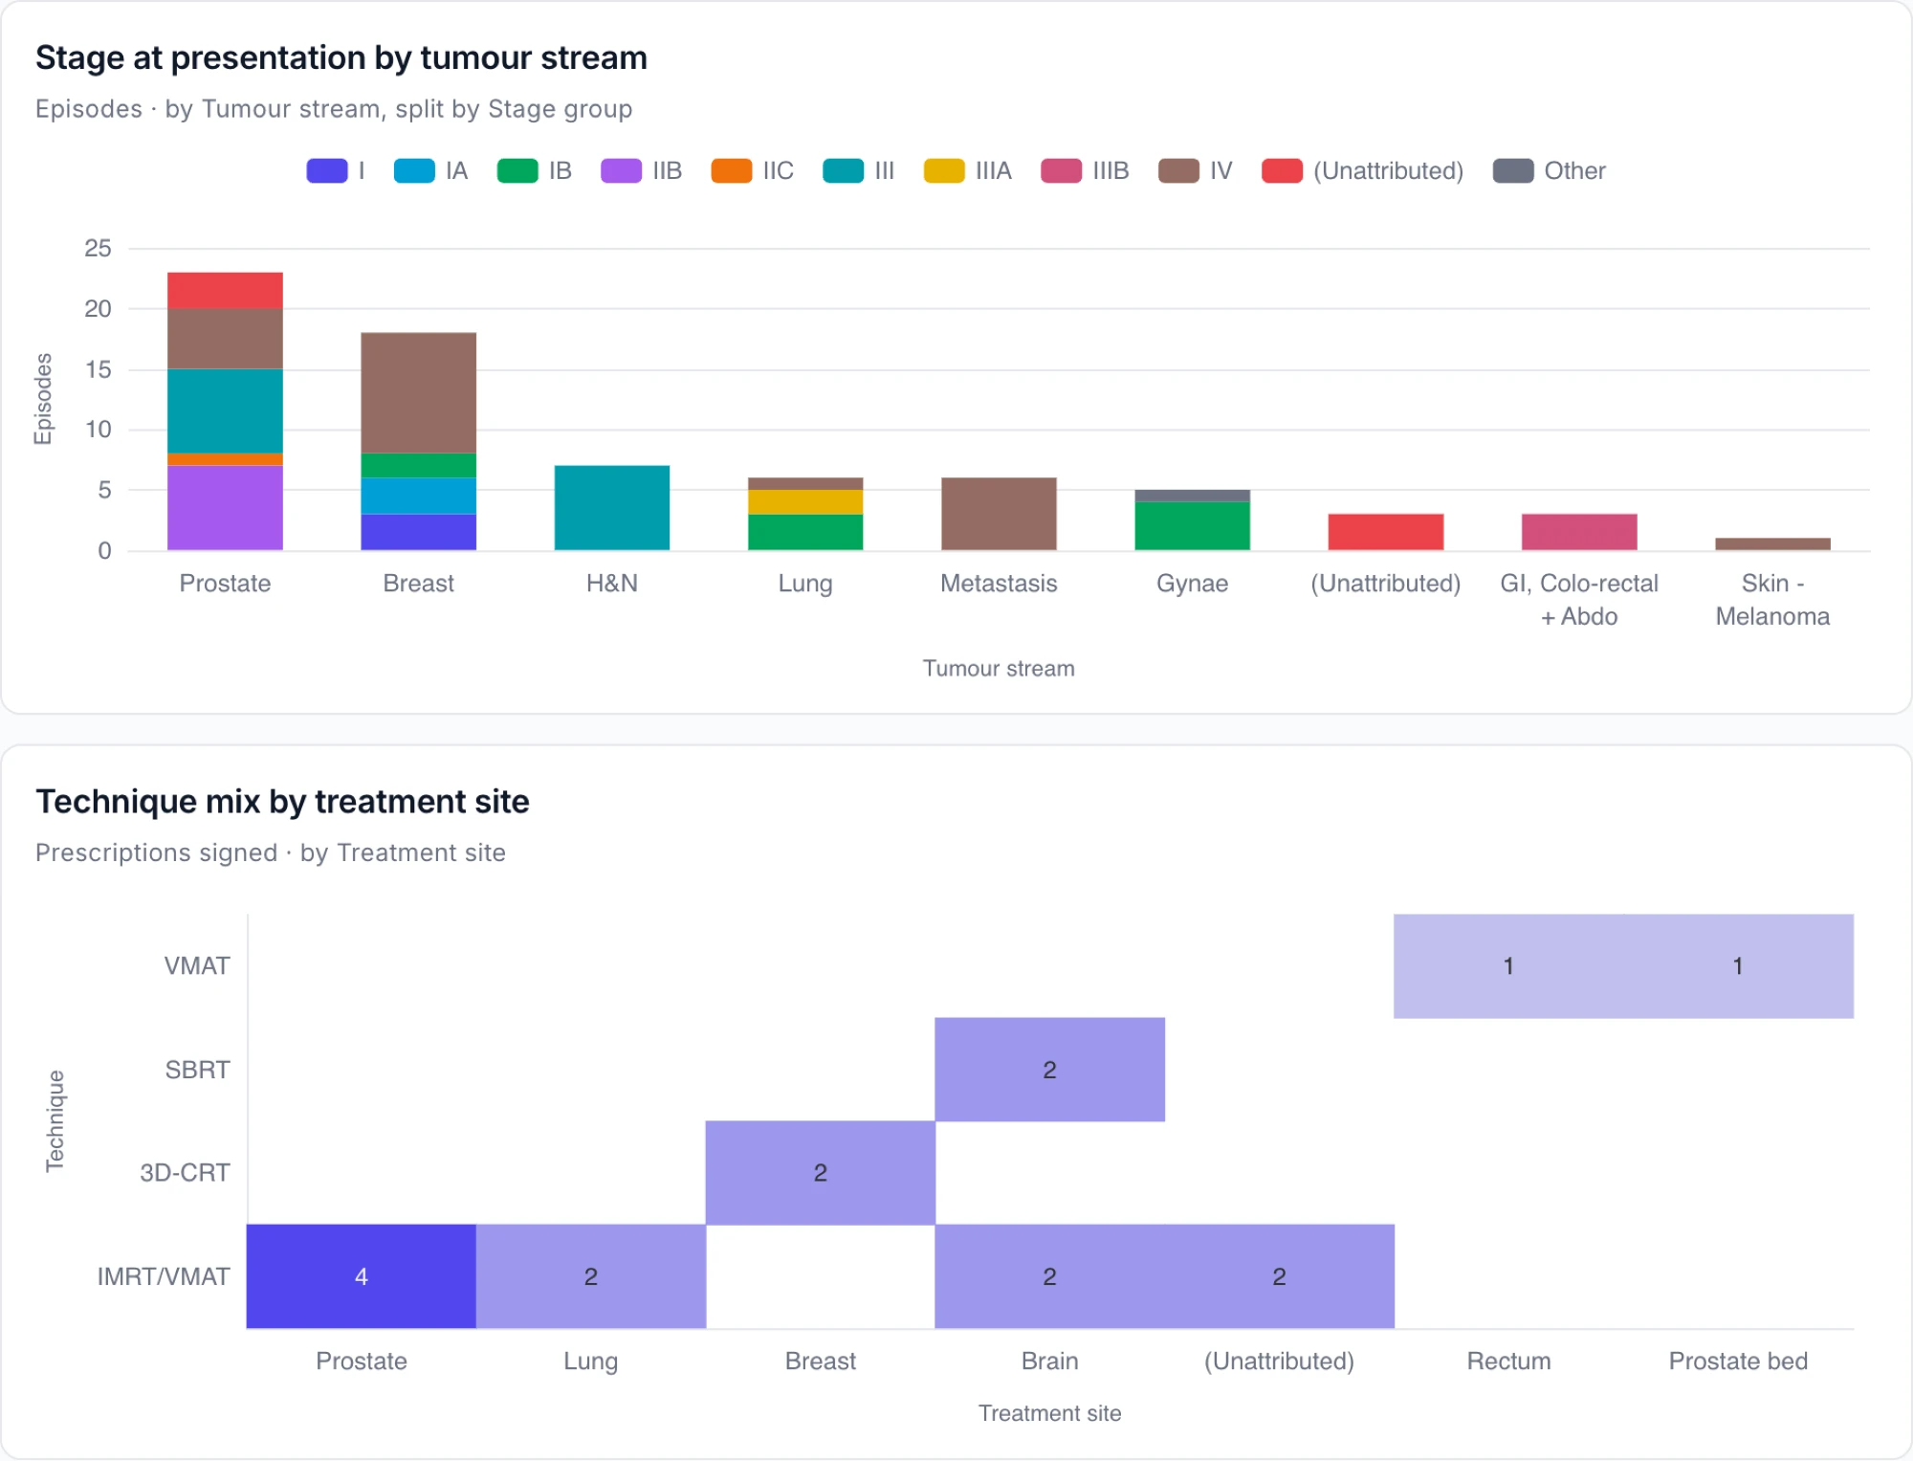Image resolution: width=1913 pixels, height=1461 pixels.
Task: Click the IMRT/VMAT Brain heatmap cell
Action: click(1050, 1276)
